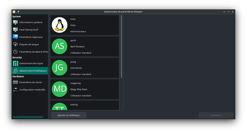Select the Feral Testing Stuff icon
Image resolution: width=247 pixels, height=133 pixels.
pos(15,30)
